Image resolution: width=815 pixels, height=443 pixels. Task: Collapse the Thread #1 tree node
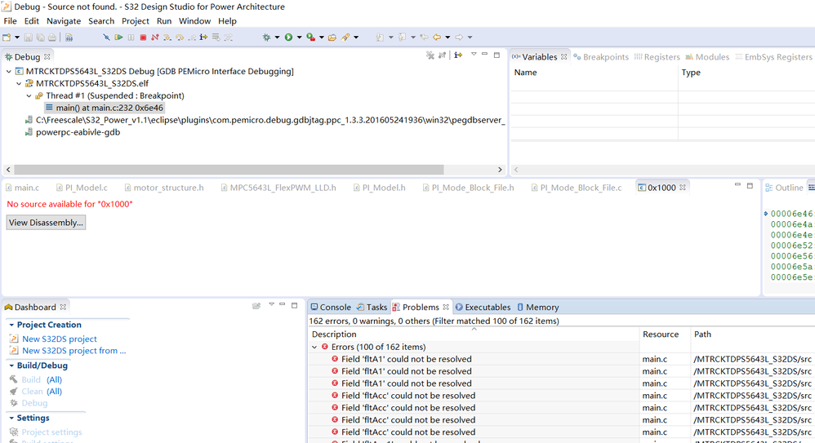pyautogui.click(x=29, y=95)
